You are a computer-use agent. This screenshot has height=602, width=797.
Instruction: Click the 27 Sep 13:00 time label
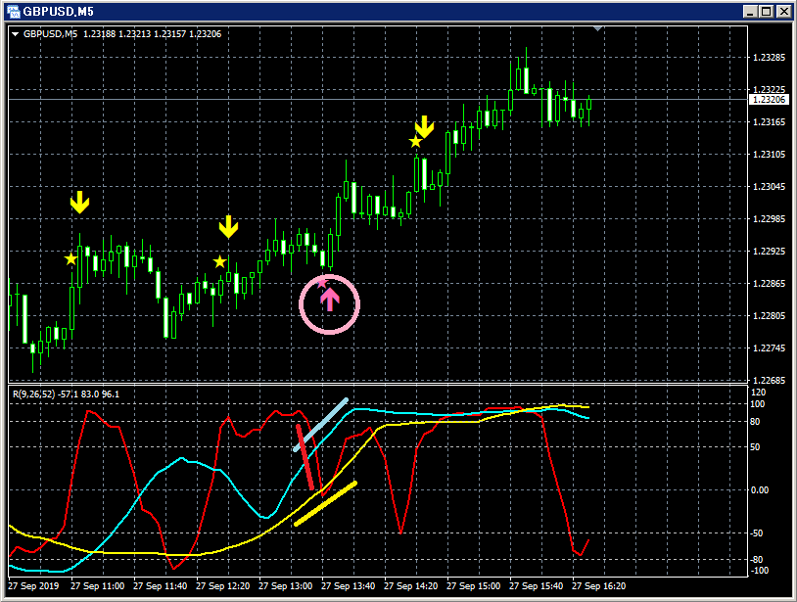(286, 586)
